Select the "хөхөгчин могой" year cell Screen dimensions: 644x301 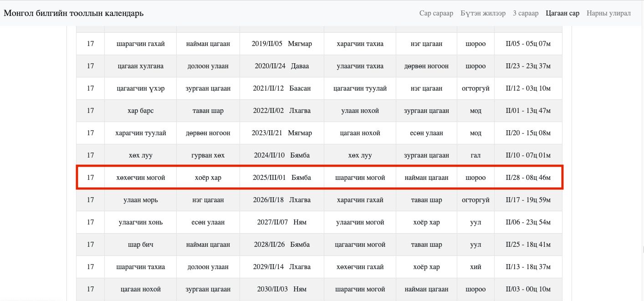(141, 178)
